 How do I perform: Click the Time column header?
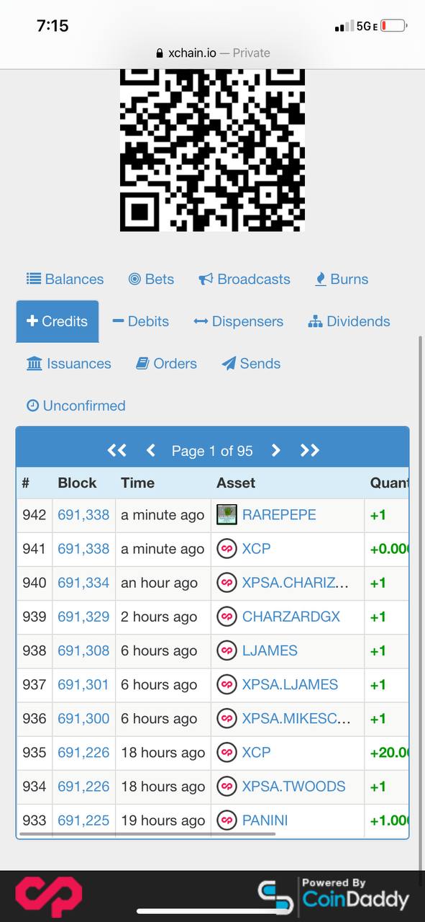pyautogui.click(x=137, y=483)
